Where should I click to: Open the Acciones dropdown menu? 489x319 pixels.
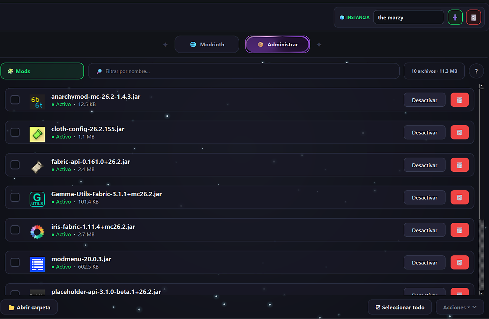tap(460, 307)
